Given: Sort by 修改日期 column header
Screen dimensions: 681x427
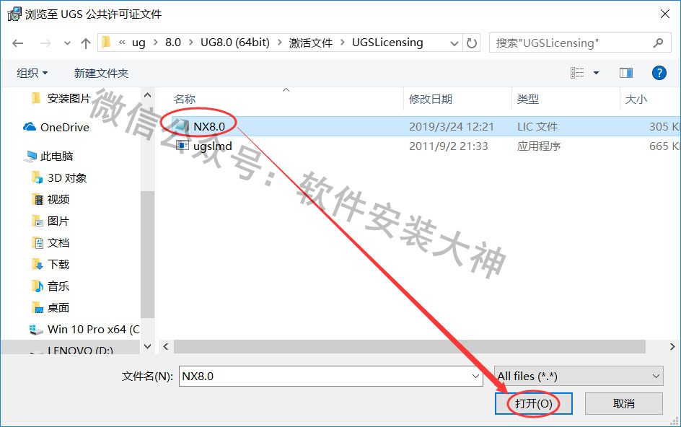Looking at the screenshot, I should [x=431, y=100].
